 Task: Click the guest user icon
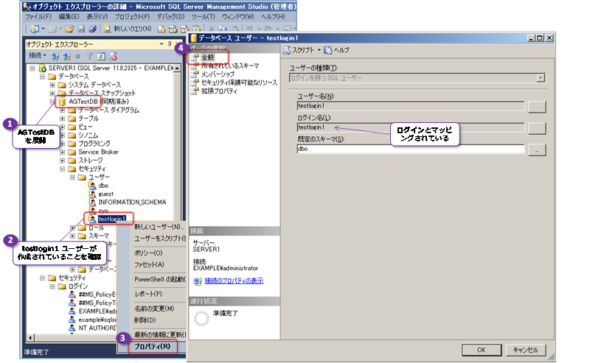pos(92,194)
